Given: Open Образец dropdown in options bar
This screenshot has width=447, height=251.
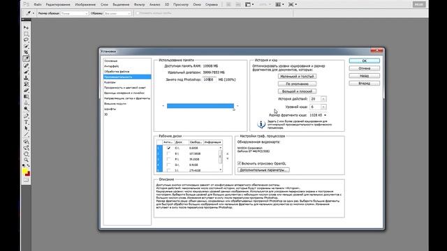Looking at the screenshot, I should pos(117,13).
